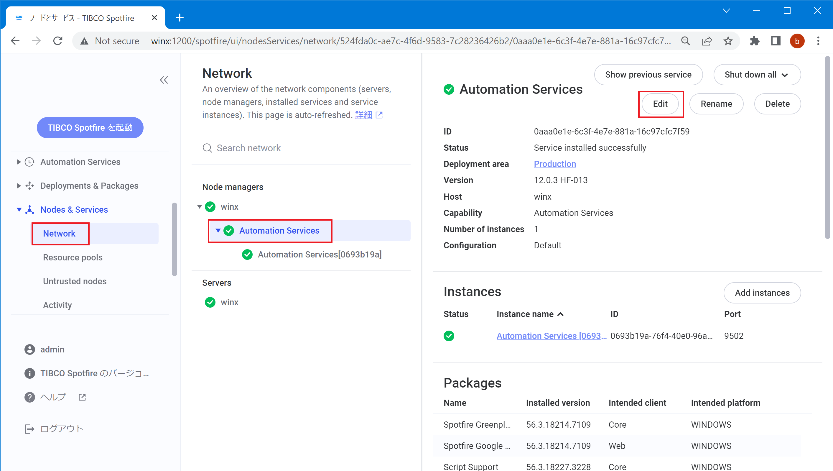
Task: Click the search magnifier icon in Search network
Action: [207, 148]
